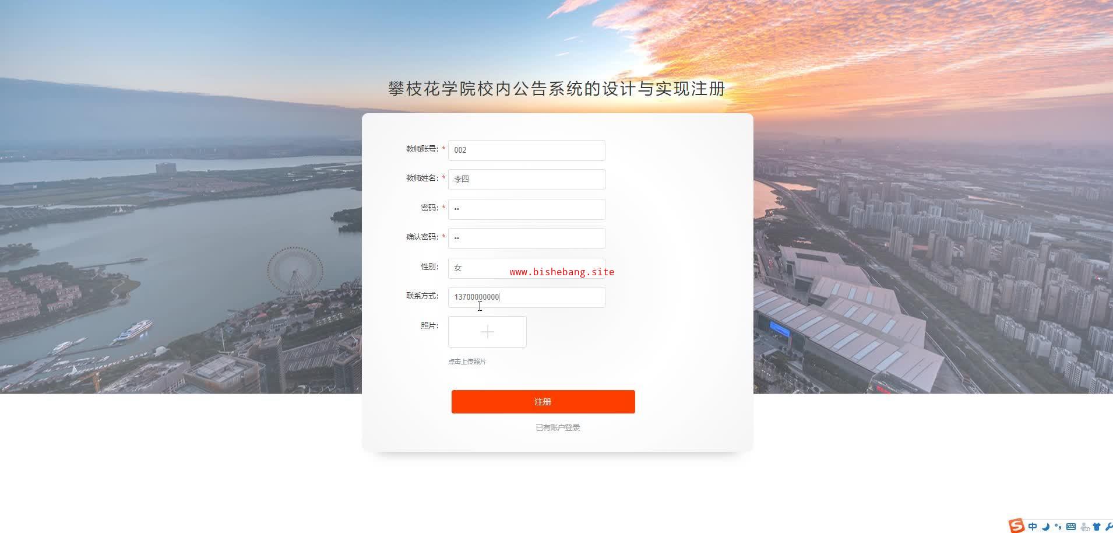Click the red 注册 register button
The image size is (1113, 533).
tap(543, 402)
